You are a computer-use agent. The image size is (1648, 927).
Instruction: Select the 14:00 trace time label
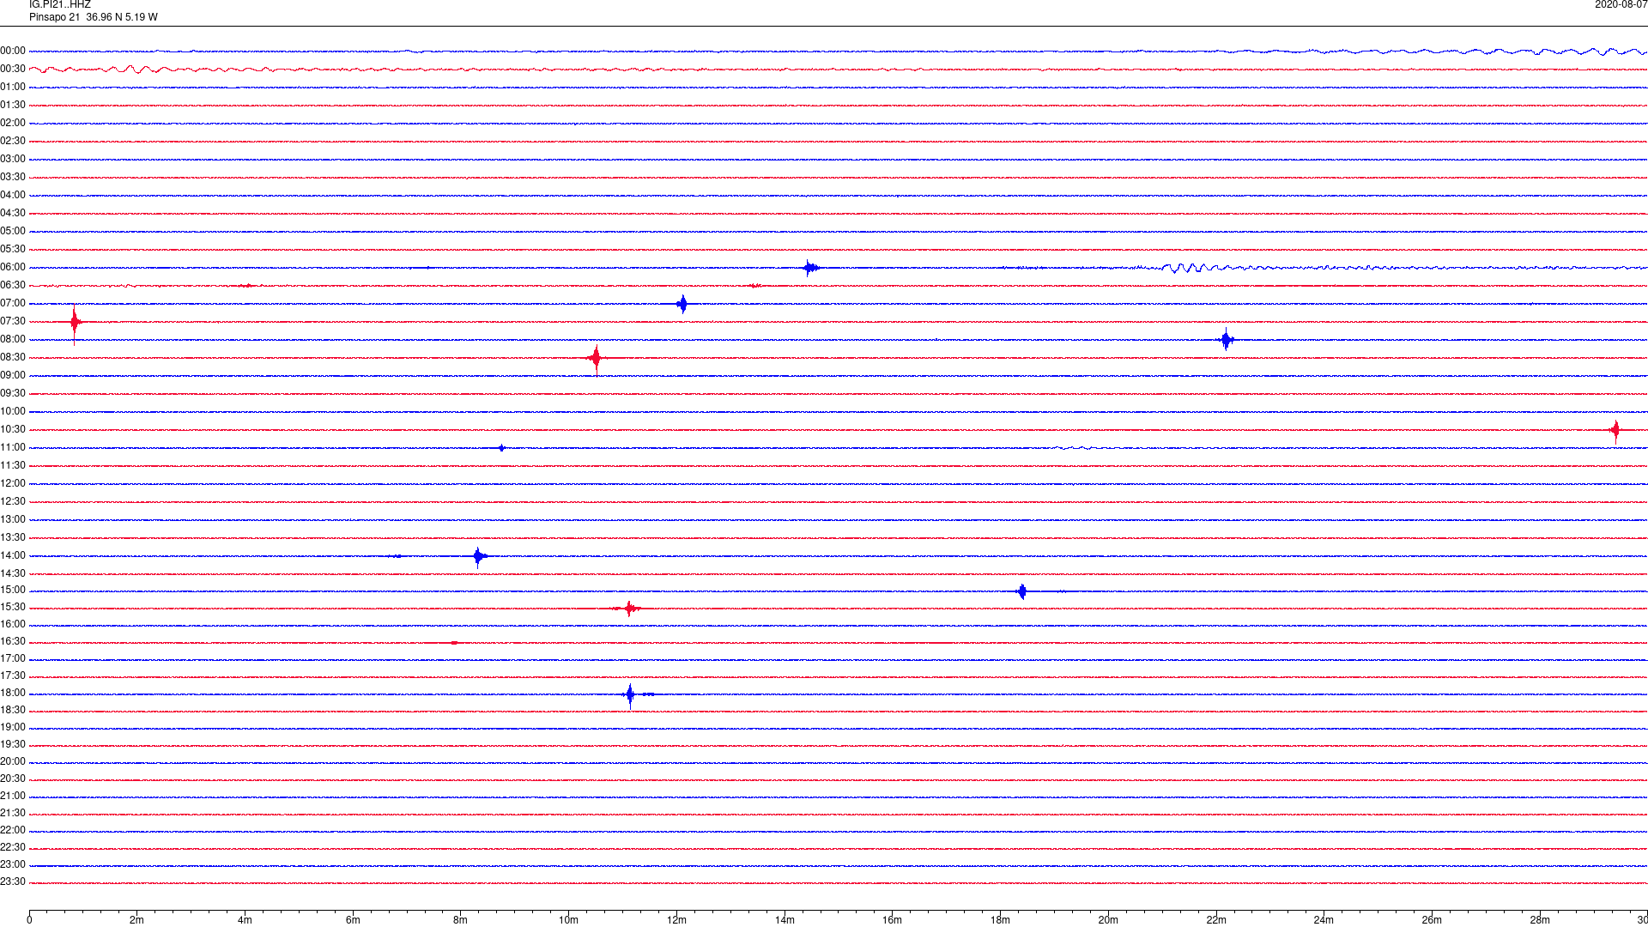(13, 555)
